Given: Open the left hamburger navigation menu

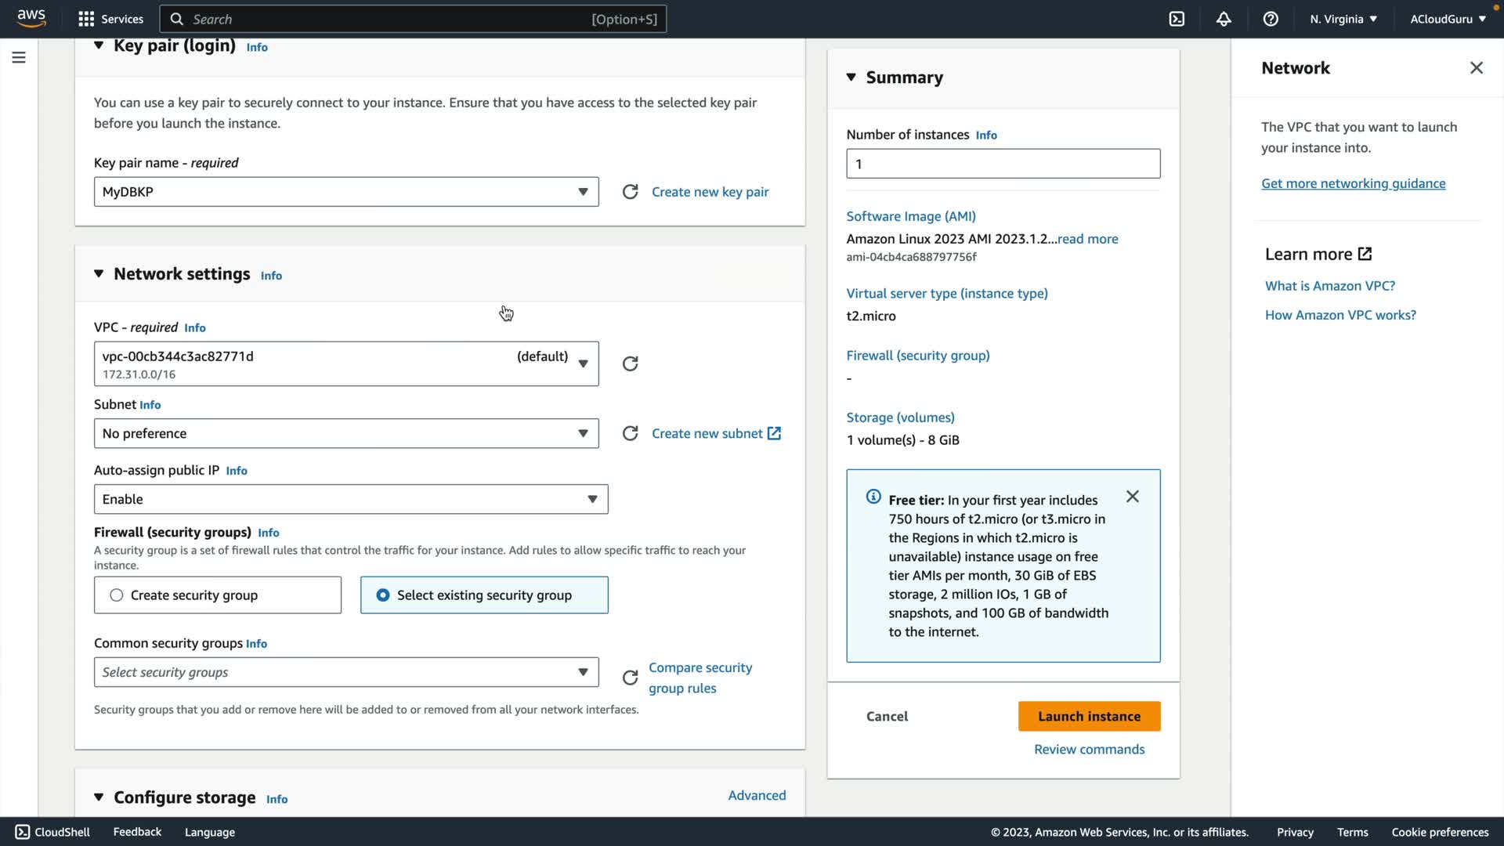Looking at the screenshot, I should [19, 57].
